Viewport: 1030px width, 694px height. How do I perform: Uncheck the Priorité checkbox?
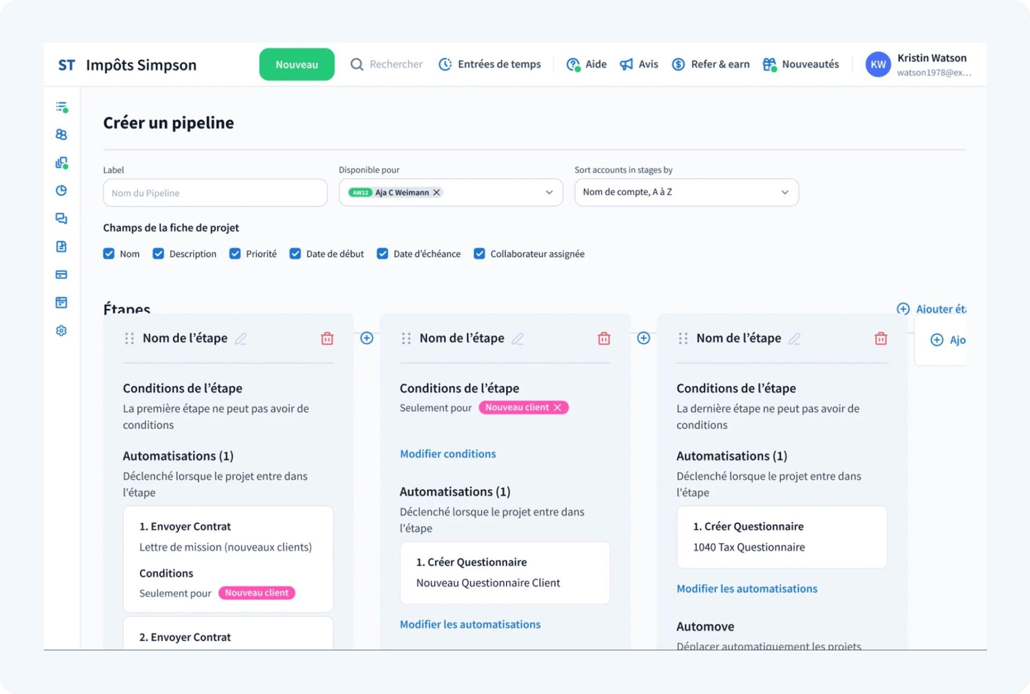tap(235, 253)
